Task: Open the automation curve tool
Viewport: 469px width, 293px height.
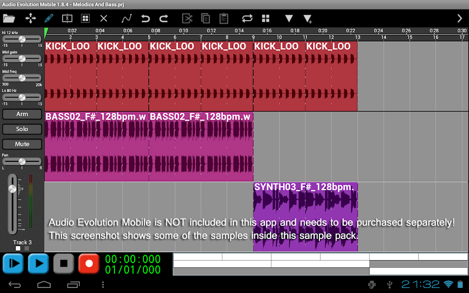Action: pyautogui.click(x=127, y=18)
